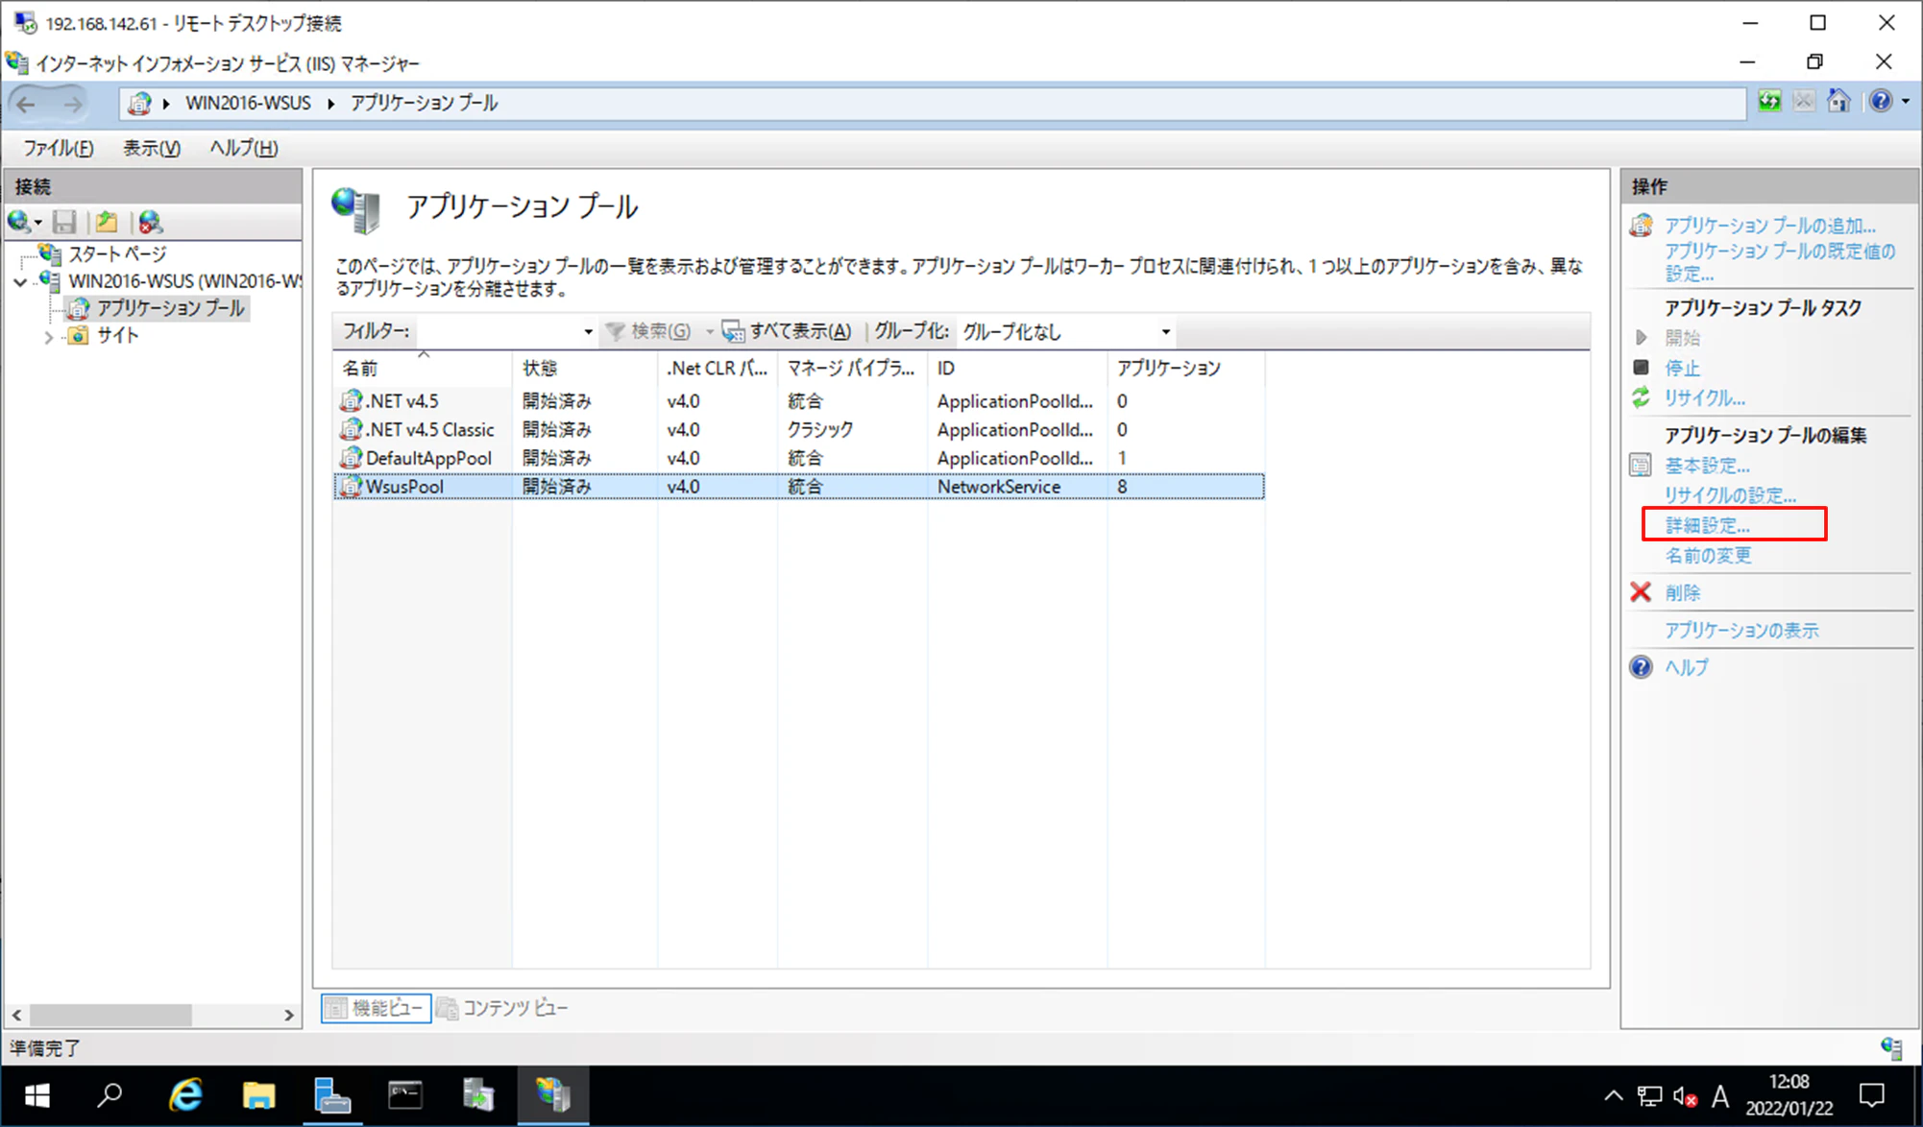The height and width of the screenshot is (1127, 1923).
Task: Click the NetworkService identity cell
Action: pos(999,487)
